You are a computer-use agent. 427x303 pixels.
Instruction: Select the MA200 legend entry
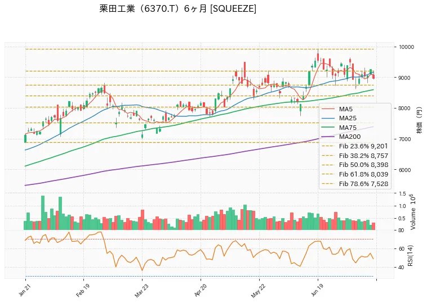pos(350,137)
